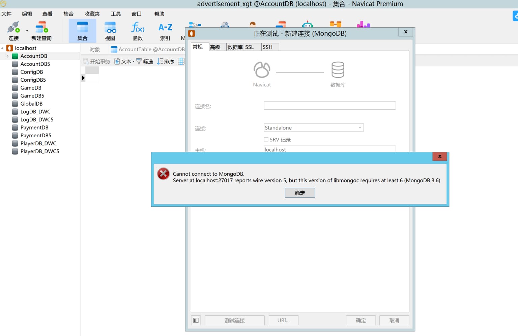
Task: Collapse the localhost connection tree node
Action: (2, 48)
